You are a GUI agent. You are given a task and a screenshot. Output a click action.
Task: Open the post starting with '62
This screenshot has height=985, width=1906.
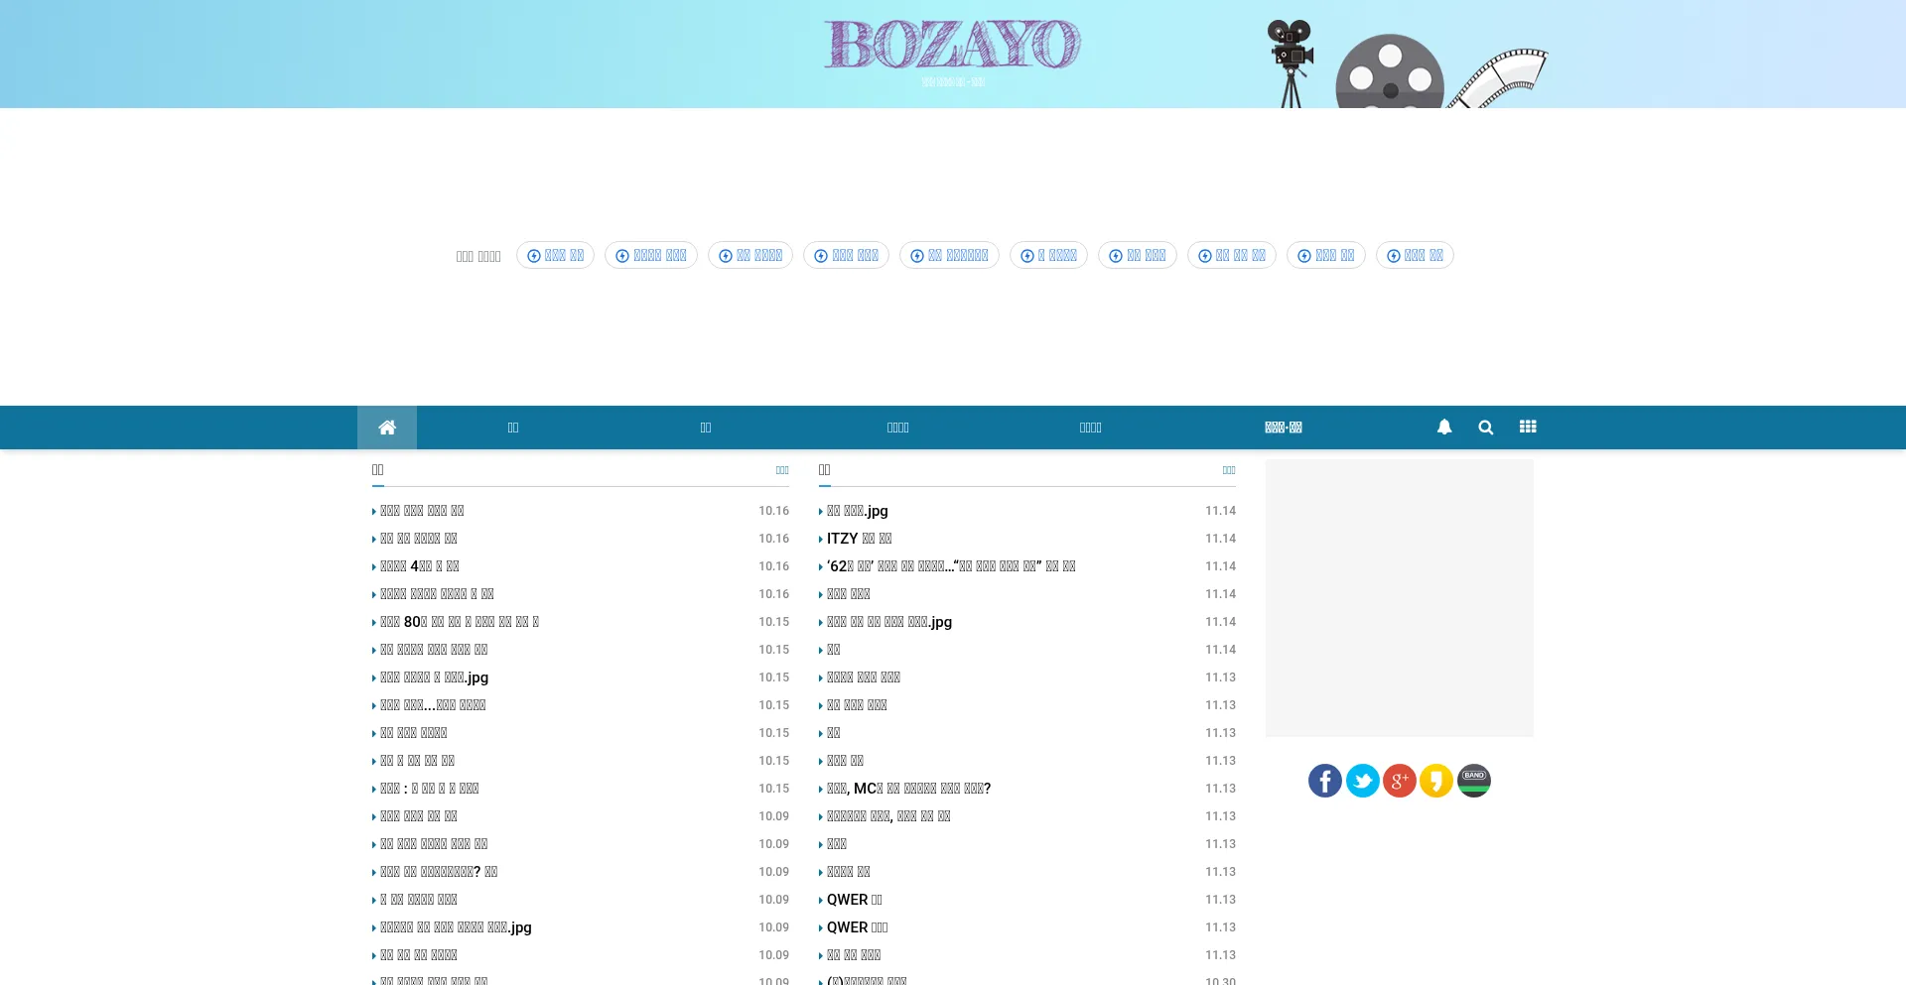click(x=951, y=566)
